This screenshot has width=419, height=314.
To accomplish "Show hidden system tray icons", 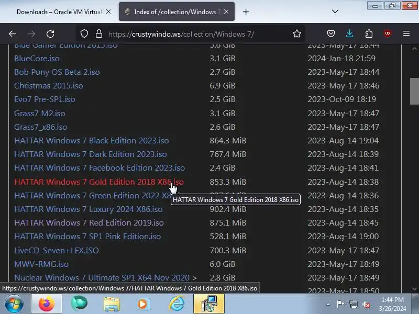I will [328, 304].
